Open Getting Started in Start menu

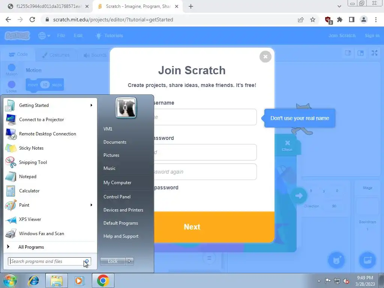coord(50,105)
